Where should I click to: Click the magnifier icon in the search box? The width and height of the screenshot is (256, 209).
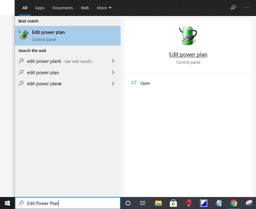tap(21, 203)
